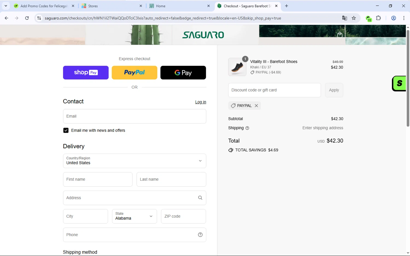
Task: View site information icon in address bar
Action: [x=39, y=18]
